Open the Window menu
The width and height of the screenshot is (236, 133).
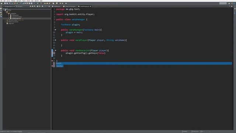coord(37,1)
